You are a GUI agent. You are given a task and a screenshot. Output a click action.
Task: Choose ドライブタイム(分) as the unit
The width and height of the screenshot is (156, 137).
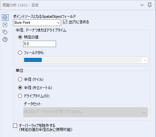[20, 96]
